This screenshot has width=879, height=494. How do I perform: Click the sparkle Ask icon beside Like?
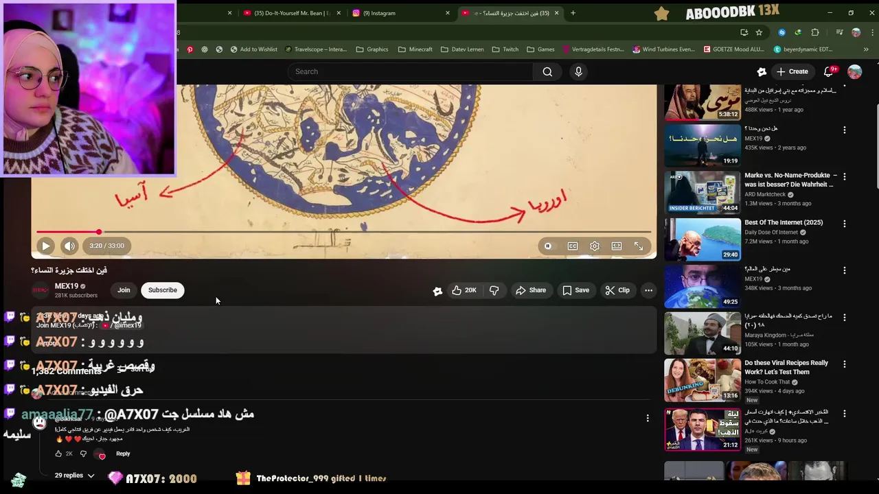pyautogui.click(x=437, y=291)
